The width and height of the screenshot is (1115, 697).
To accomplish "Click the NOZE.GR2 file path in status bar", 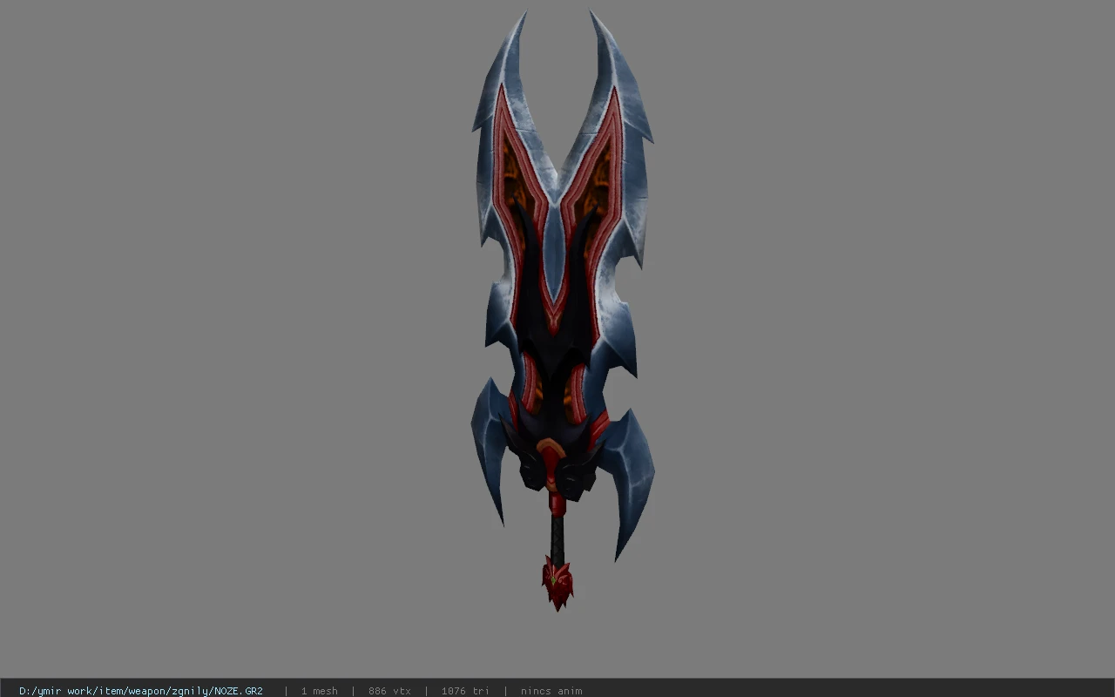I will click(x=141, y=691).
